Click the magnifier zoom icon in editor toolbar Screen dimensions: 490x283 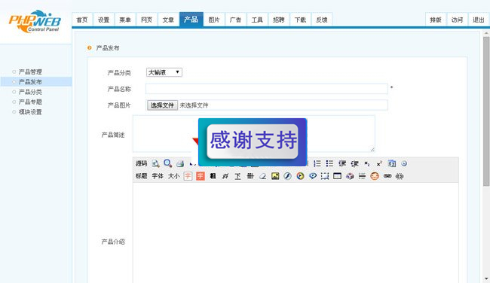168,163
